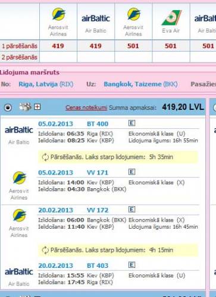Click the airBaltic logo in the price table
Image resolution: width=216 pixels, height=297 pixels.
tap(96, 18)
